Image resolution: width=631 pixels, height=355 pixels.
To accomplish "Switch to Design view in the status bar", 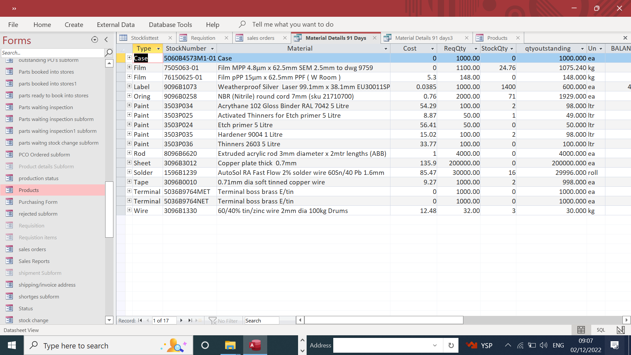I will (x=620, y=330).
